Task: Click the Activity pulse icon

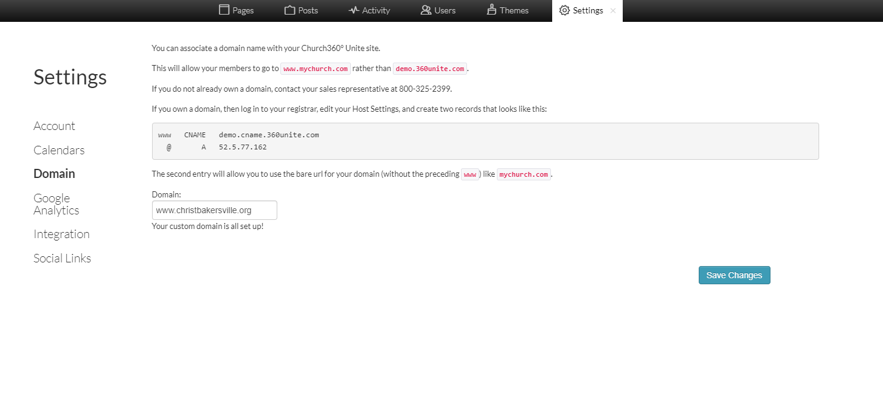Action: (x=354, y=10)
